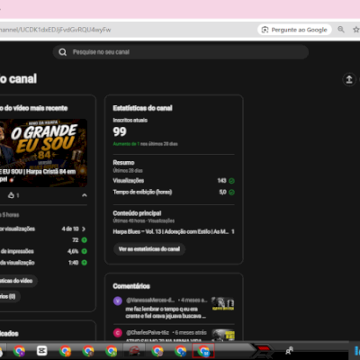The height and width of the screenshot is (360, 360).
Task: Open the video thumbnail beside the VanessaMerces comment
Action: coord(223,303)
